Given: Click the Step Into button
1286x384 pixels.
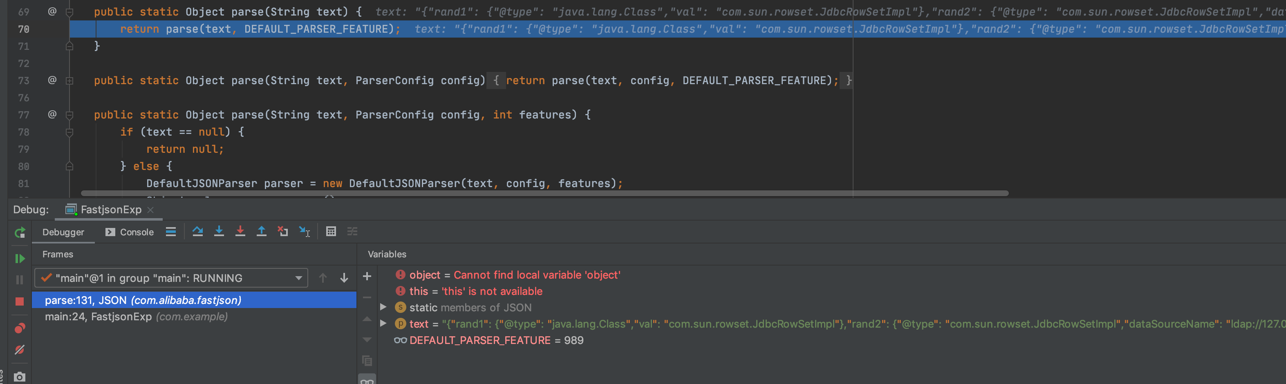Looking at the screenshot, I should 219,231.
